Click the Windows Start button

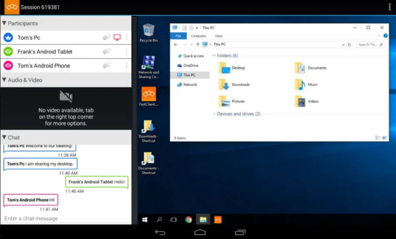[x=145, y=220]
